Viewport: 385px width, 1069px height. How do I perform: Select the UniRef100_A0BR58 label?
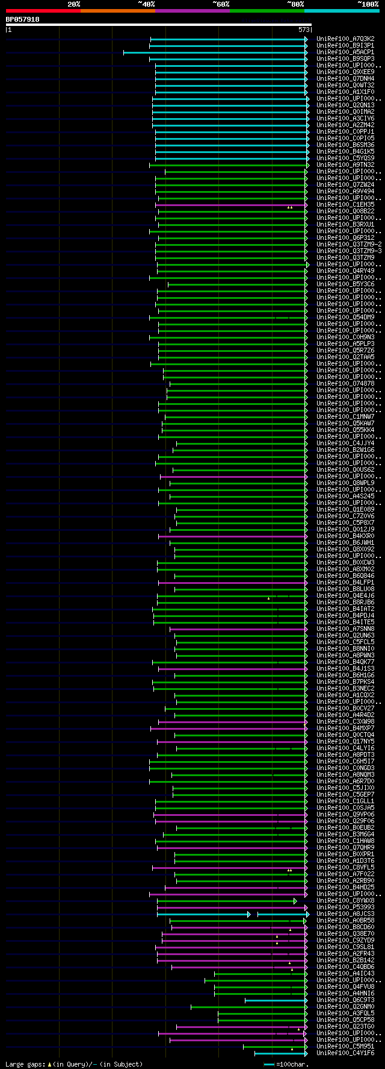tap(345, 921)
